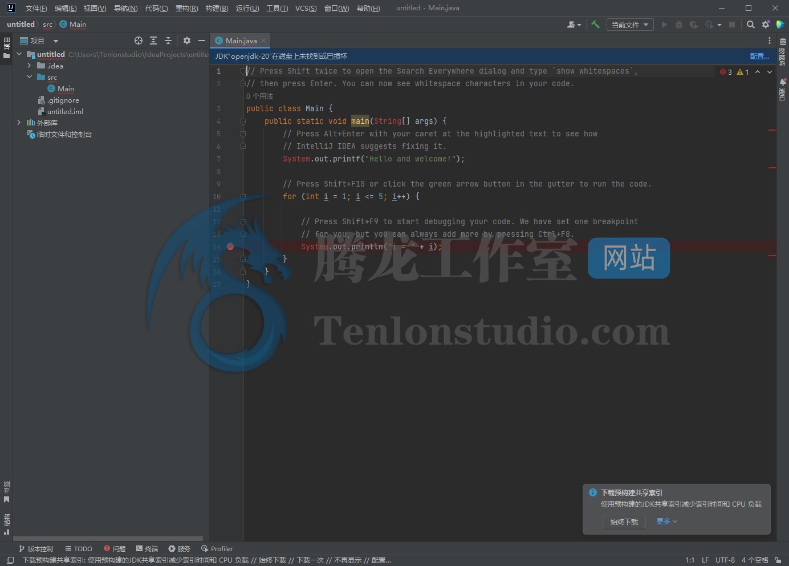Screen dimensions: 789x566
Task: Toggle Project tool window on left sidebar
Action: (7, 48)
